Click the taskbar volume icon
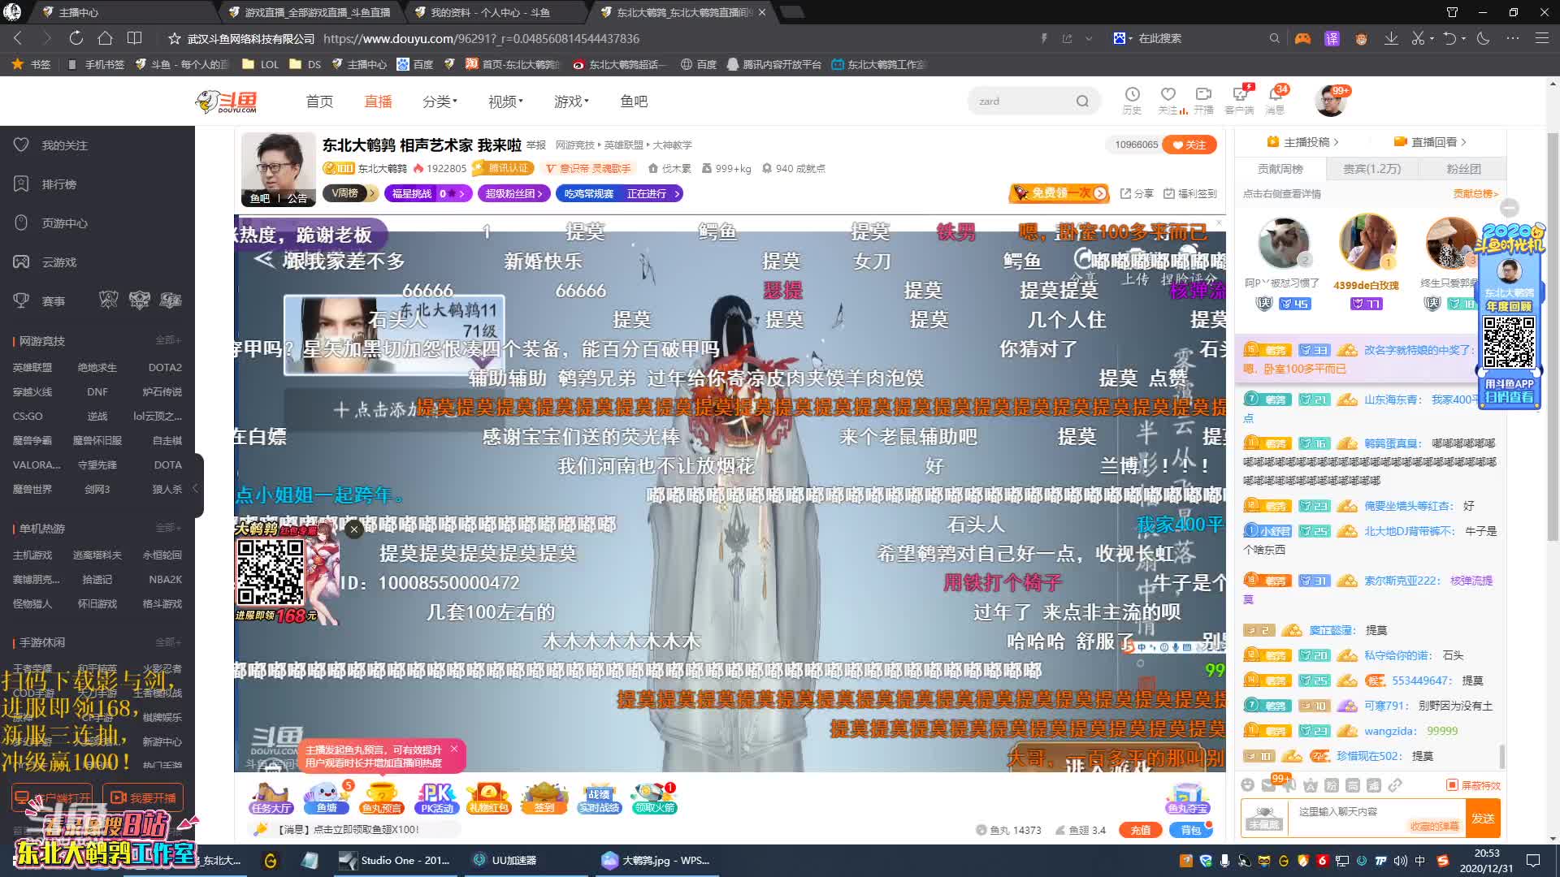 pyautogui.click(x=1400, y=860)
